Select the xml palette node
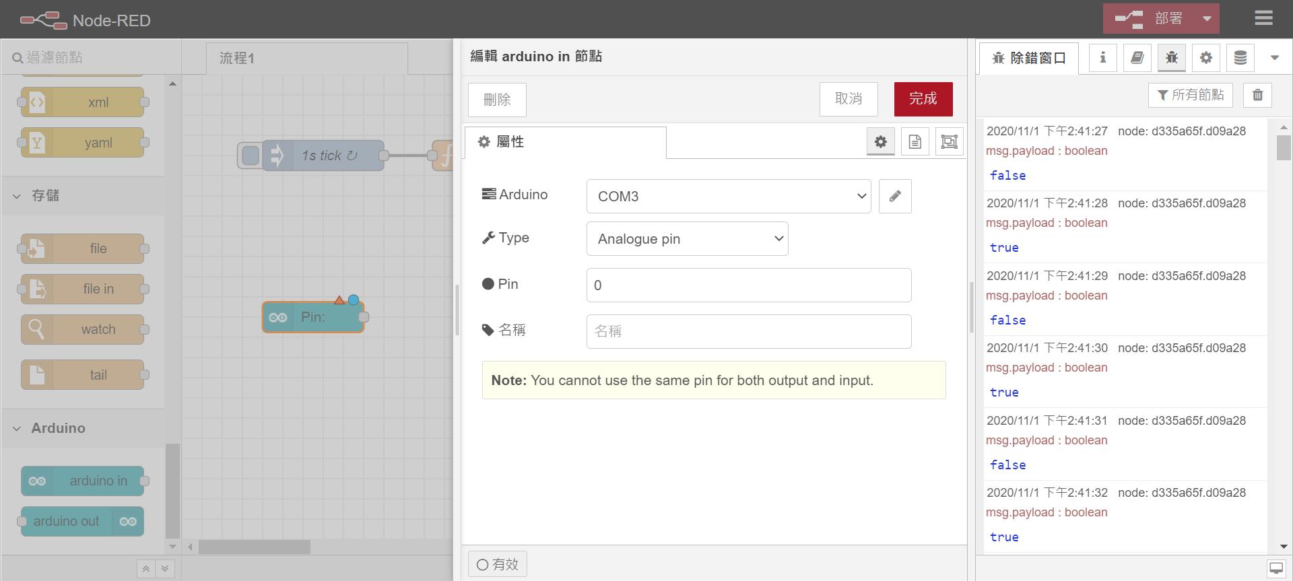Viewport: 1293px width, 581px height. pyautogui.click(x=82, y=102)
